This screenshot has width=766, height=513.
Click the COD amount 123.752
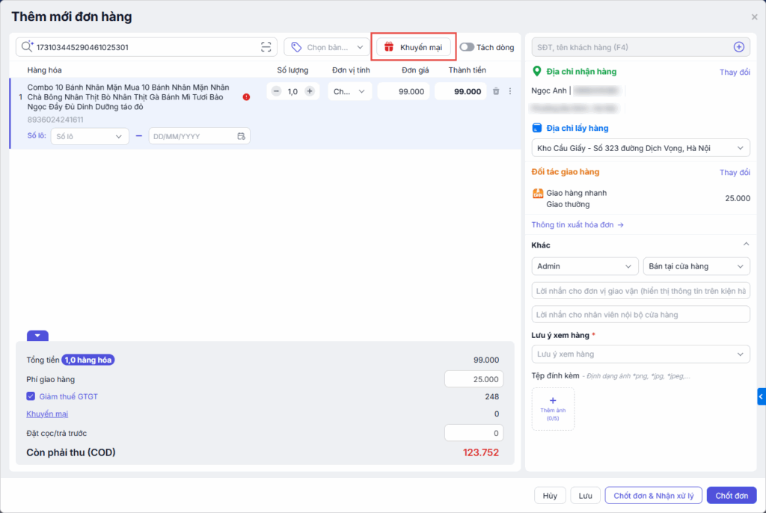coord(481,452)
